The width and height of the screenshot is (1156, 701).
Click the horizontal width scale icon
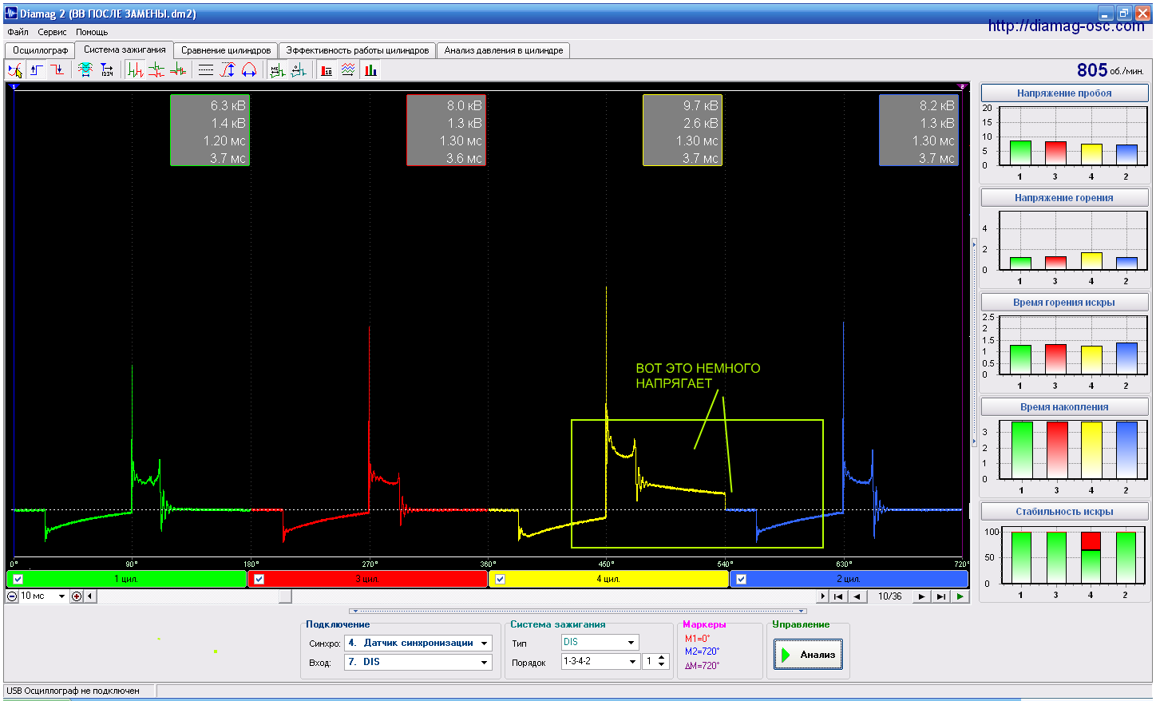pyautogui.click(x=249, y=70)
